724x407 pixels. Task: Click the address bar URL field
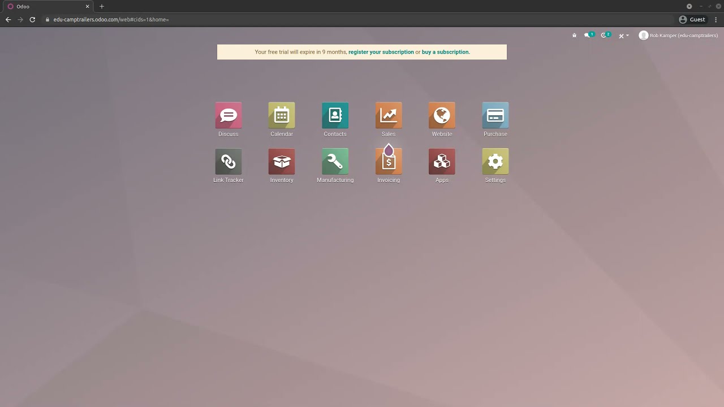click(359, 19)
